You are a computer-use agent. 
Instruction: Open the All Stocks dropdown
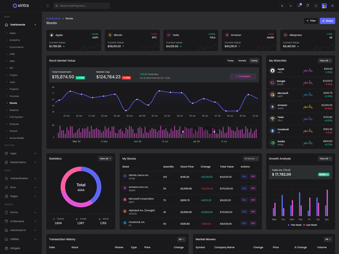tap(250, 159)
